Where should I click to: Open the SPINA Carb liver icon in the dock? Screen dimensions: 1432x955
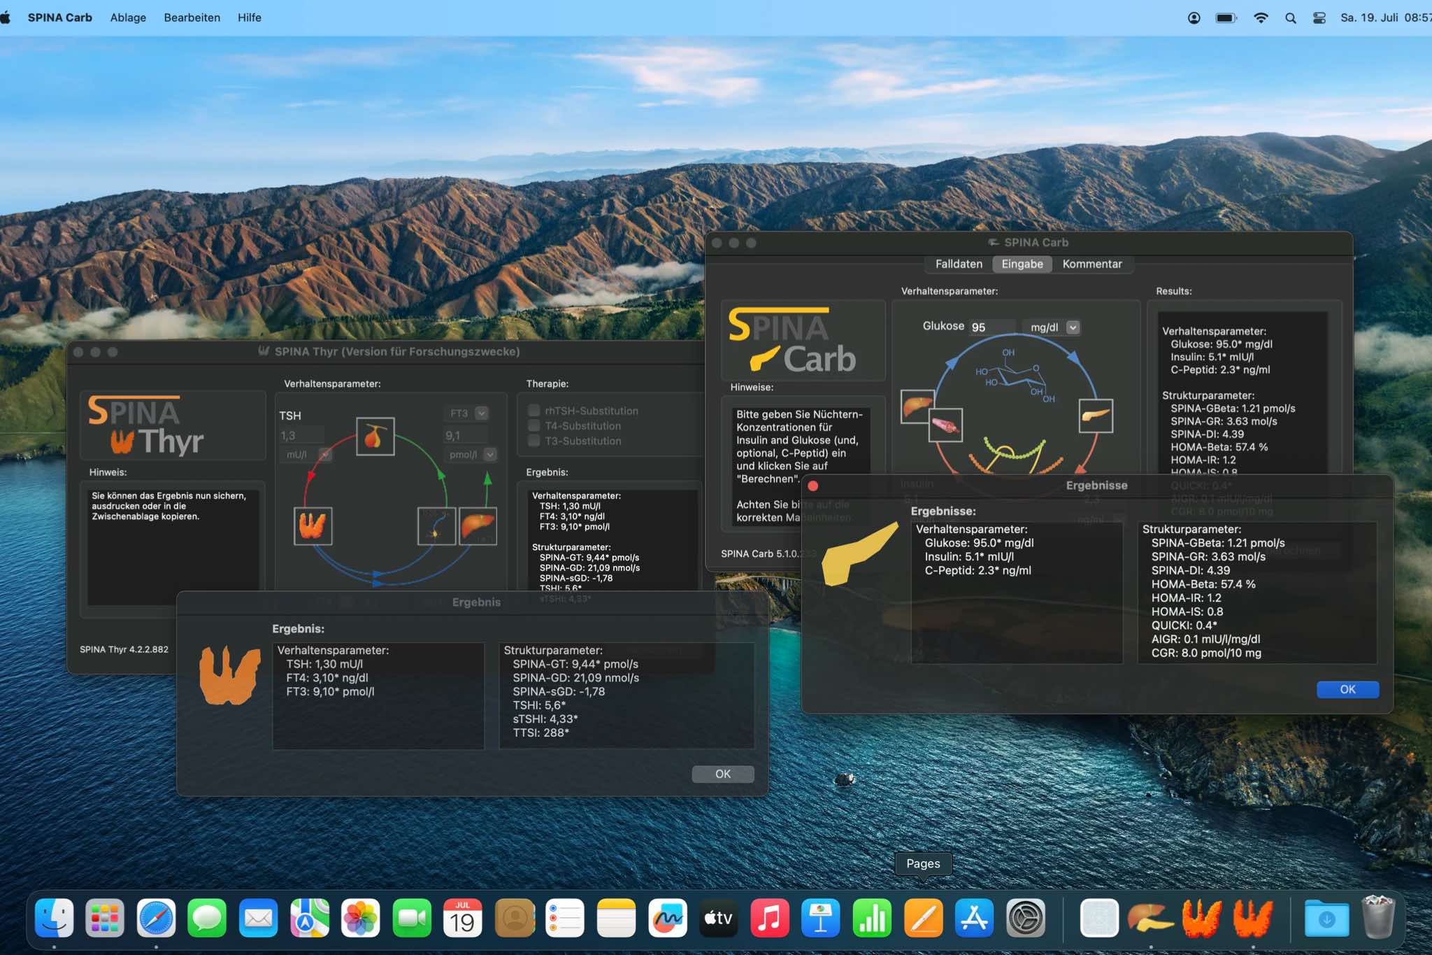click(1150, 918)
